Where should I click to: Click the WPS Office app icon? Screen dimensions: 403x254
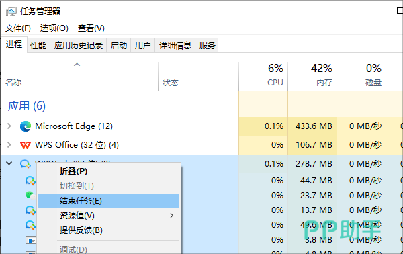click(26, 145)
